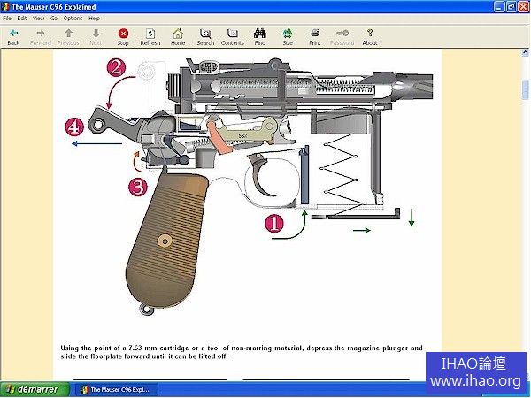The height and width of the screenshot is (398, 531).
Task: Open the Options menu
Action: pyautogui.click(x=73, y=19)
